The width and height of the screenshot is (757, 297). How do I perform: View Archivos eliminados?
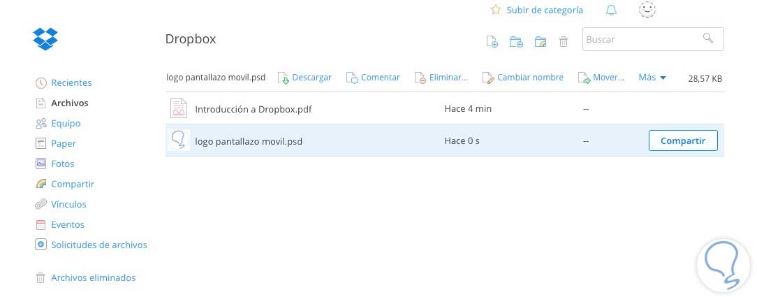[93, 277]
